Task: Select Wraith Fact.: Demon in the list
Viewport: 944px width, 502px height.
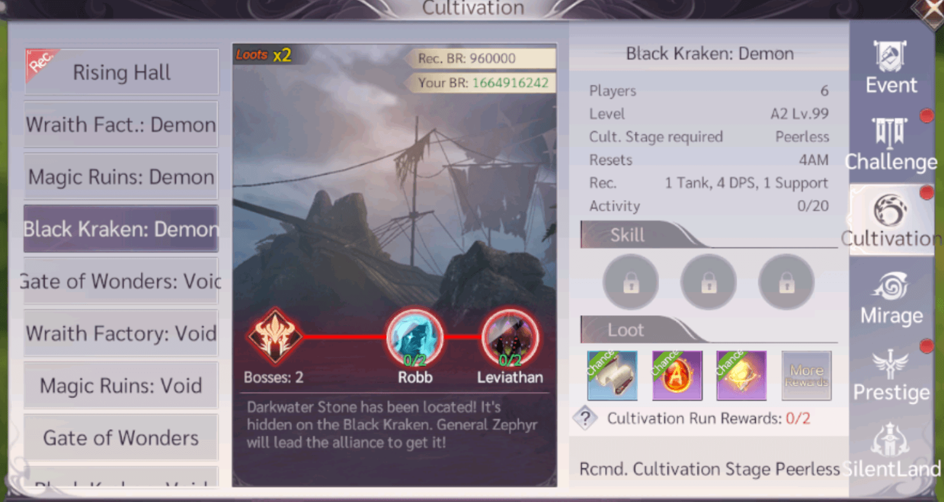Action: tap(121, 124)
